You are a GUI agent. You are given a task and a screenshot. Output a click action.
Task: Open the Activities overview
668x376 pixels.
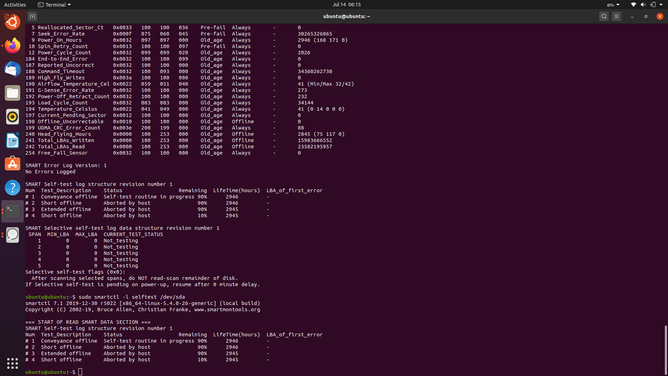point(15,5)
